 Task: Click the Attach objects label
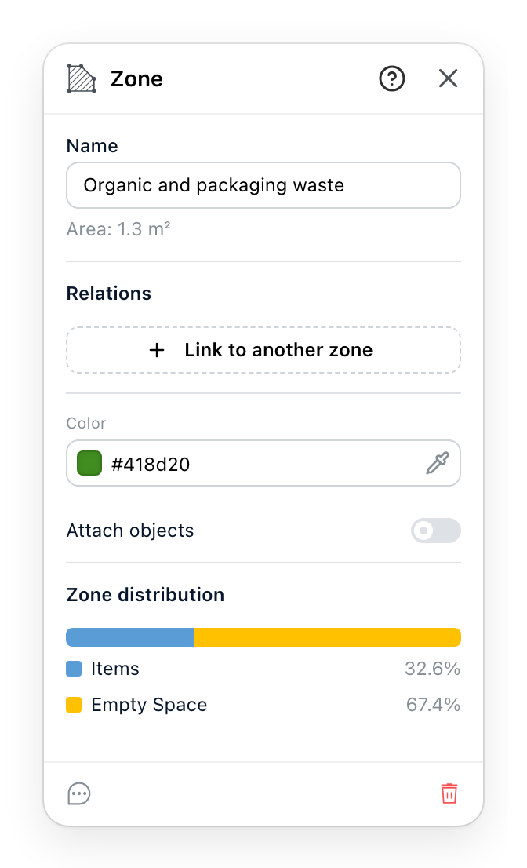(x=130, y=531)
